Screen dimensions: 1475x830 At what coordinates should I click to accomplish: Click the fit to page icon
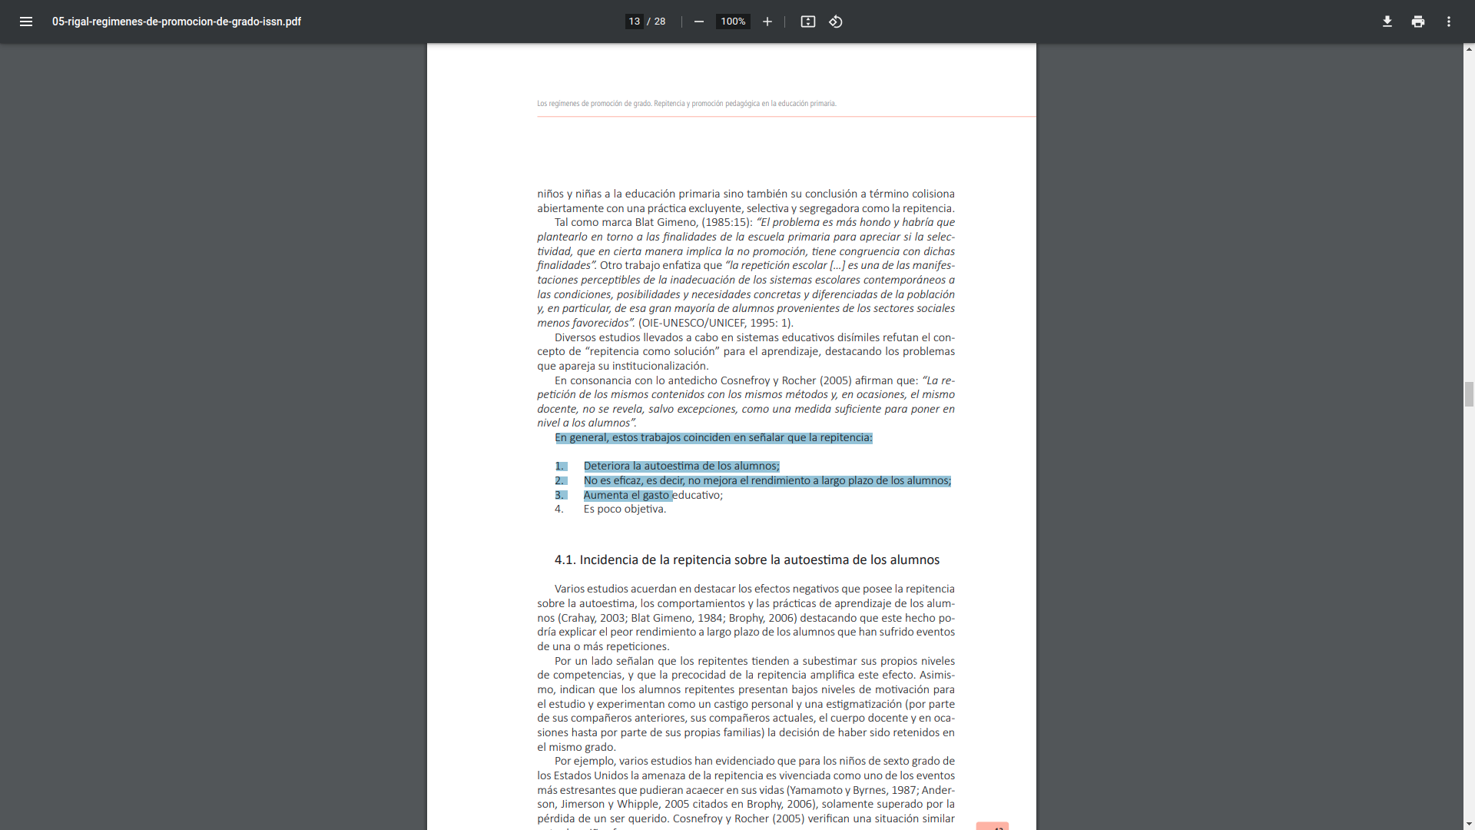coord(807,22)
